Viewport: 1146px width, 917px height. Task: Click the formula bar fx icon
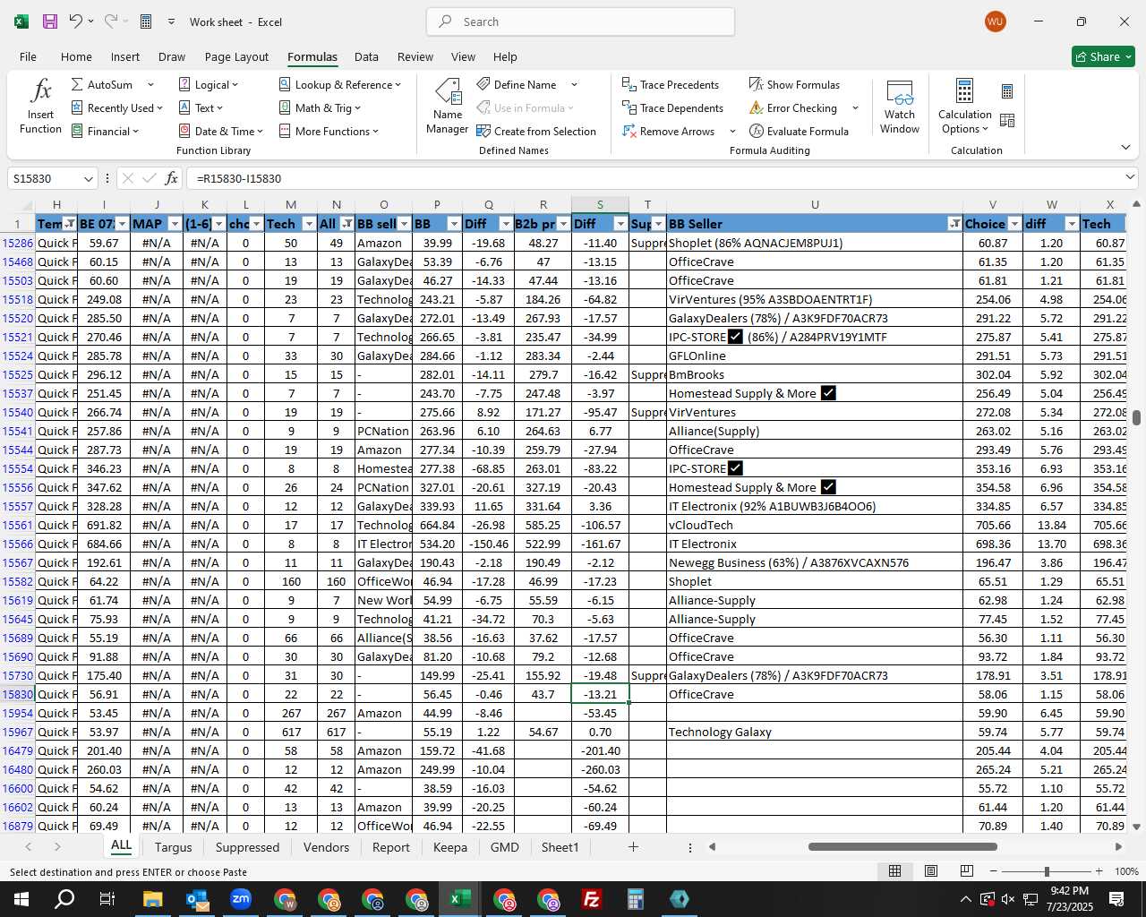(171, 178)
